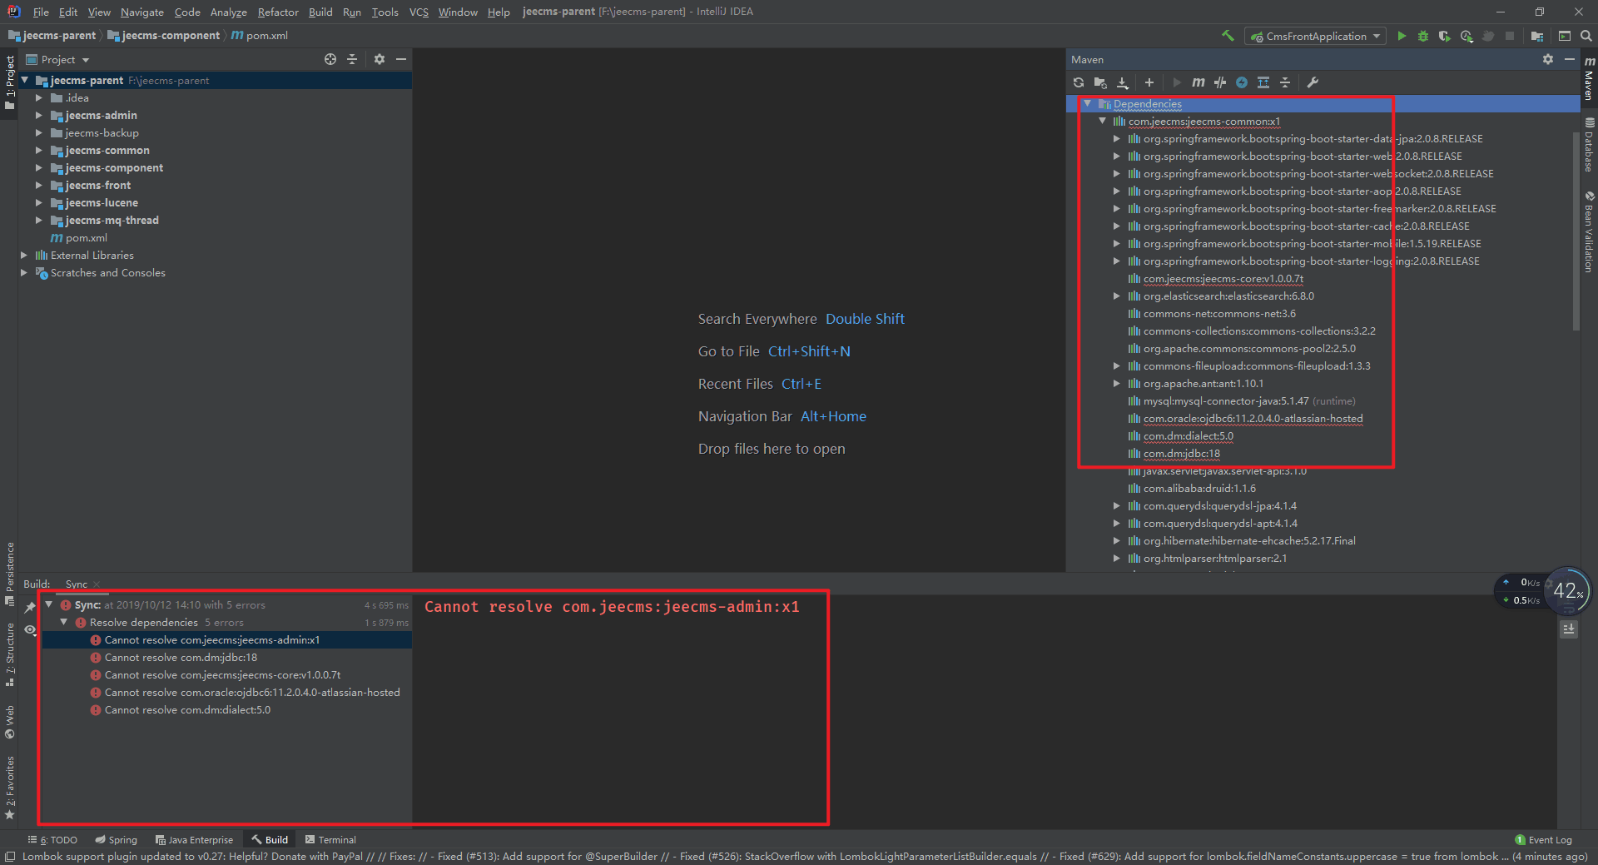1598x865 pixels.
Task: Toggle Offline Mode in Maven toolbar
Action: 1220,82
